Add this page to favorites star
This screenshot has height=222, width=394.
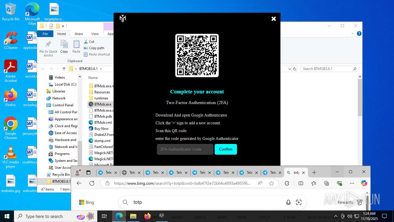[271, 183]
